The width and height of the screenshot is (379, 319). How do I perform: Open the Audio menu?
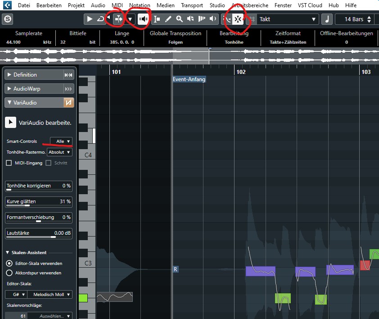click(x=98, y=5)
